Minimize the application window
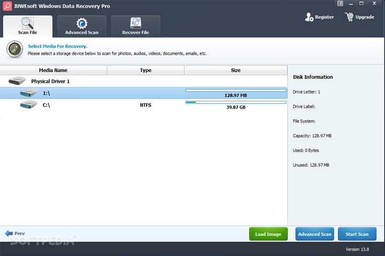Screen dimensions: 385x256 (x=351, y=4)
